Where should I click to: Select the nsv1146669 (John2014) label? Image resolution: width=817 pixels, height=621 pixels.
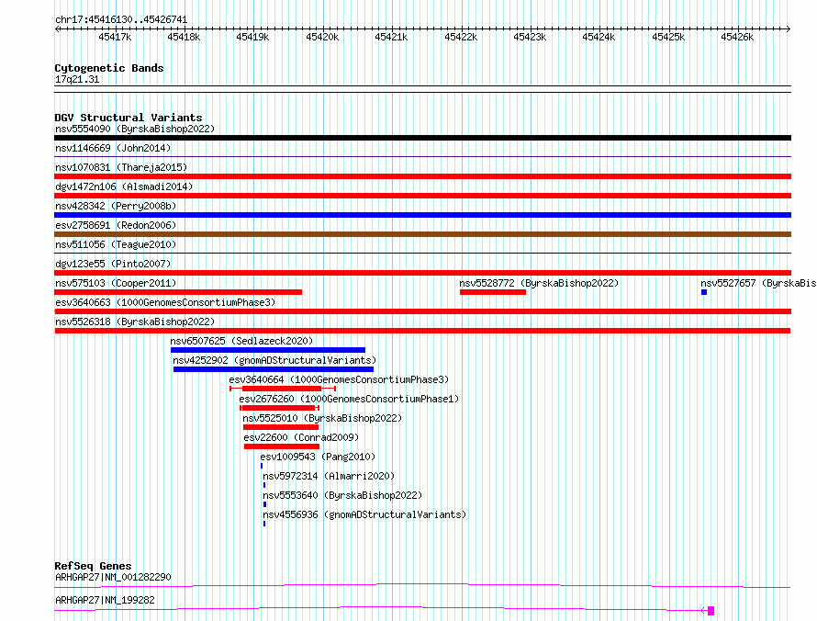click(x=113, y=148)
